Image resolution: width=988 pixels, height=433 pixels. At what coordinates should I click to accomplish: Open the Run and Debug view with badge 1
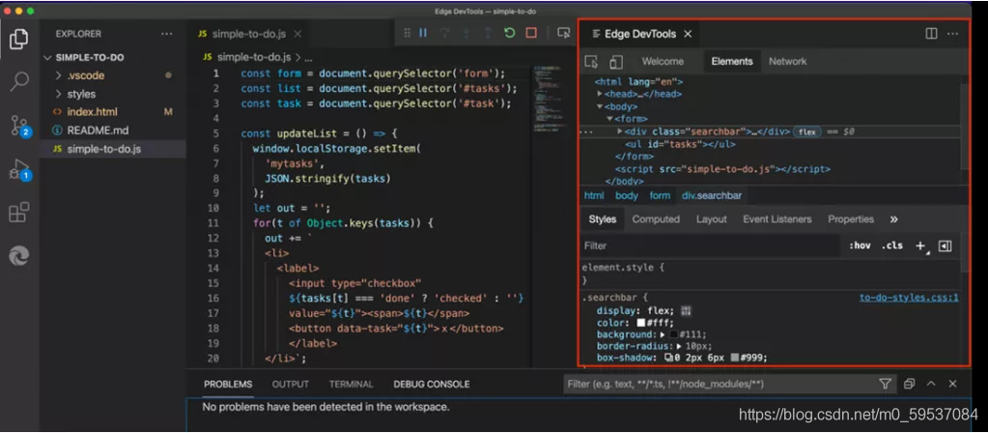point(19,170)
